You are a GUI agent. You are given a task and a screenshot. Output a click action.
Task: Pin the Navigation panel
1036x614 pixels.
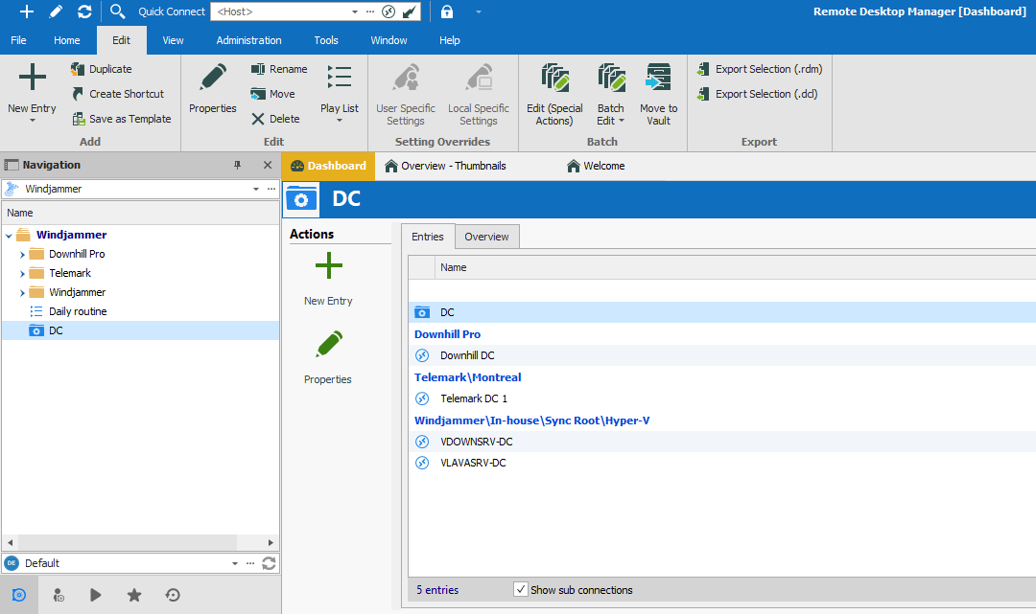(x=238, y=165)
